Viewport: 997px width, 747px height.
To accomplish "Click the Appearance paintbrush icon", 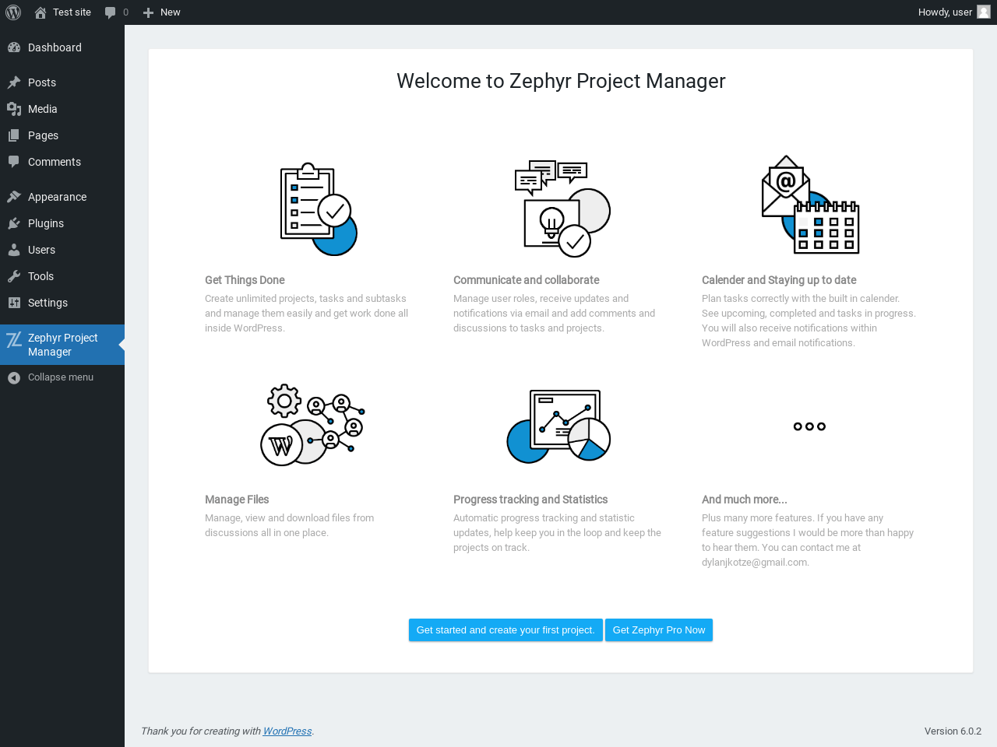I will [14, 197].
